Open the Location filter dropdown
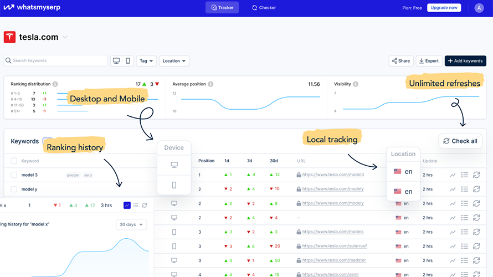The width and height of the screenshot is (493, 277). tap(174, 61)
